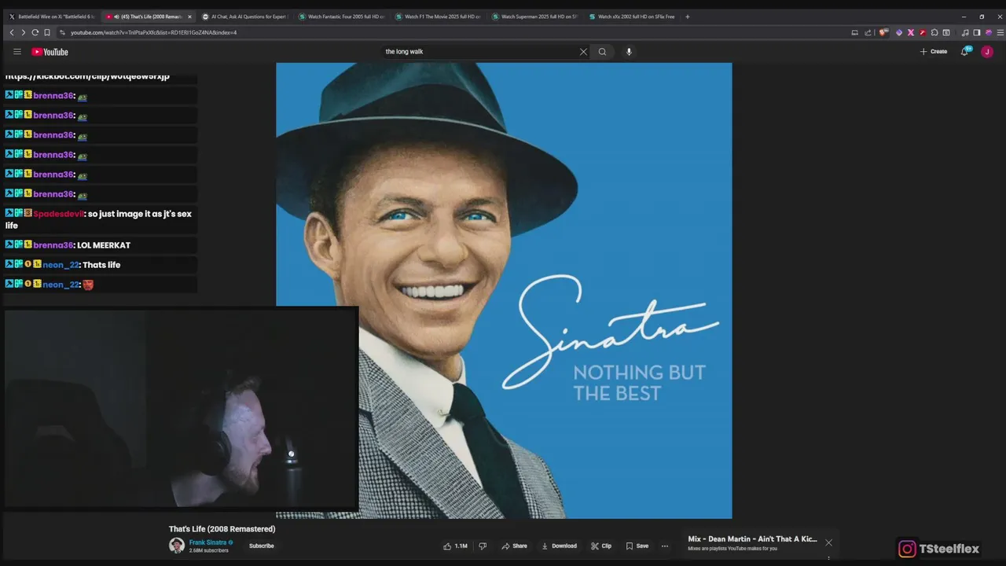Switch to Watch Fantastic Four 2005 tab
1006x566 pixels.
click(x=342, y=17)
